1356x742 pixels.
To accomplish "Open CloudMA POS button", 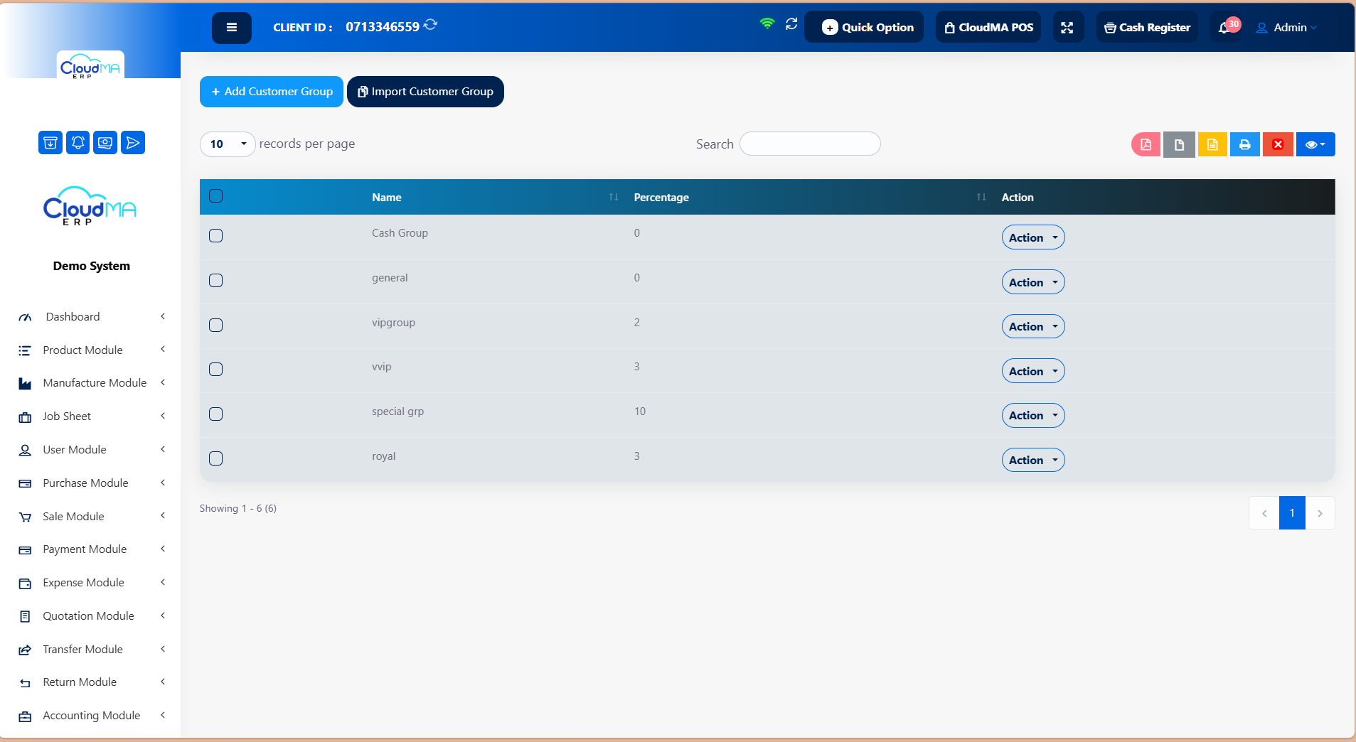I will [x=988, y=27].
